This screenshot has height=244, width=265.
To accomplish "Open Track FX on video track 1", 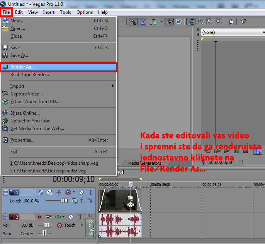I will (x=59, y=192).
